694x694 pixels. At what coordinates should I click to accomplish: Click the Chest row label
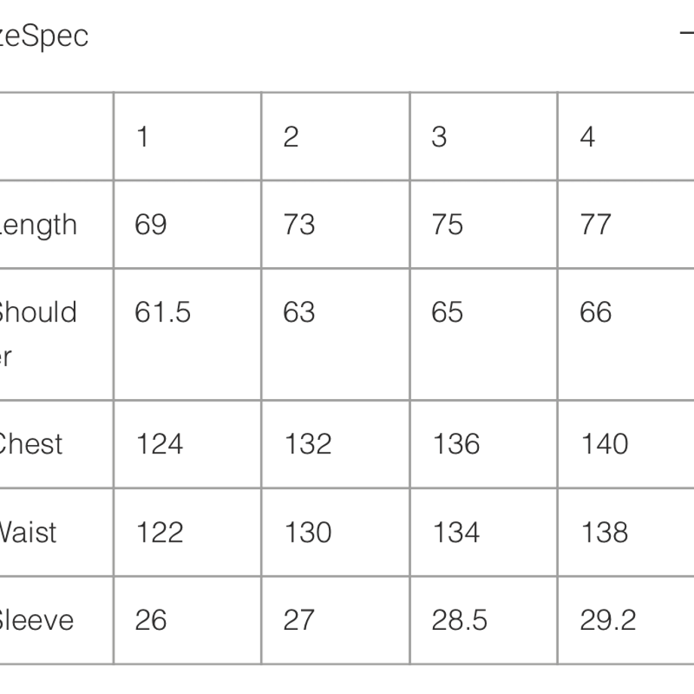tap(30, 444)
